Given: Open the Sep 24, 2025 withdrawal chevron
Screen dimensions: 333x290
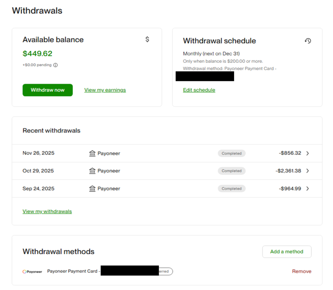Looking at the screenshot, I should pyautogui.click(x=308, y=189).
